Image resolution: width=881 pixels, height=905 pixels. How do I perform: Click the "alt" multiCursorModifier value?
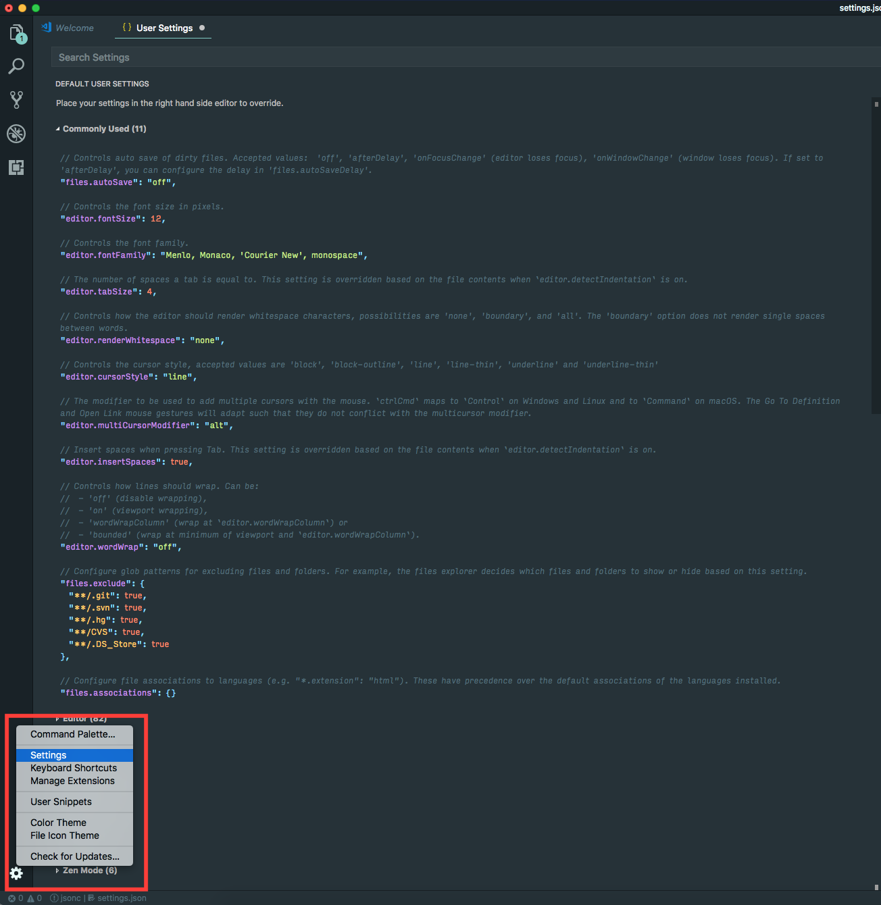click(x=216, y=425)
